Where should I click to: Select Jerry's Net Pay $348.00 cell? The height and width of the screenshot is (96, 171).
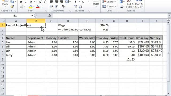pyautogui.click(x=156, y=55)
